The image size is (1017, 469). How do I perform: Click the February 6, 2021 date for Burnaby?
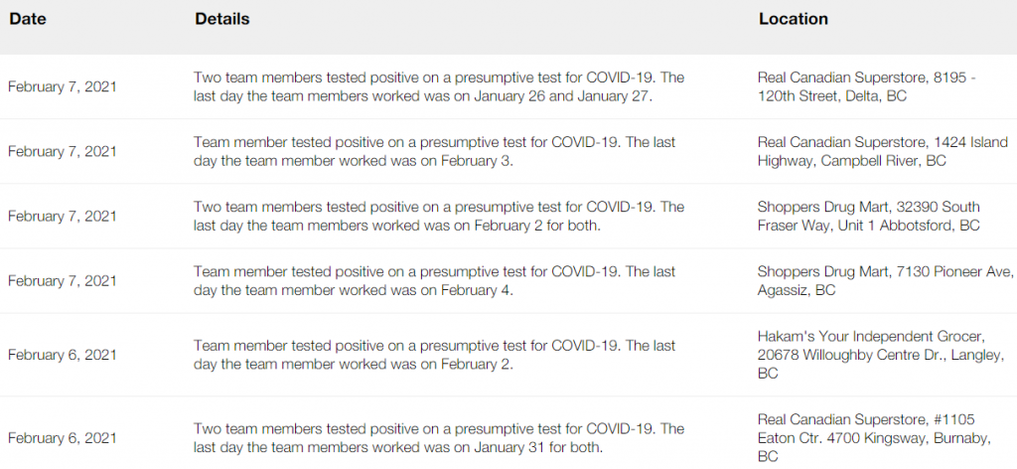coord(63,438)
